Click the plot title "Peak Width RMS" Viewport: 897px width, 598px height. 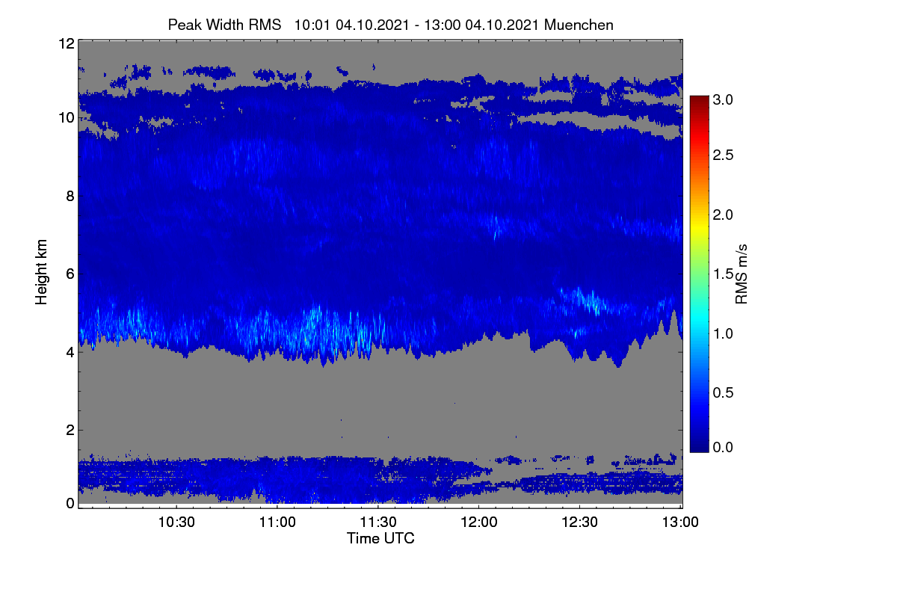224,25
